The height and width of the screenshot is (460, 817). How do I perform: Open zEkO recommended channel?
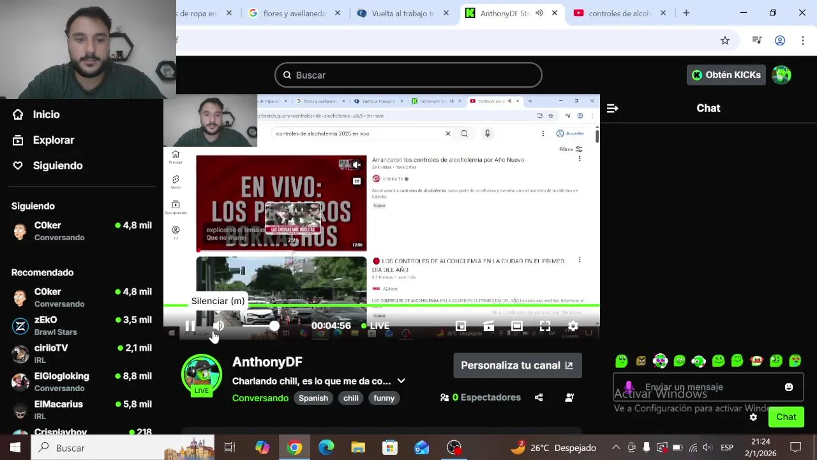pos(82,325)
